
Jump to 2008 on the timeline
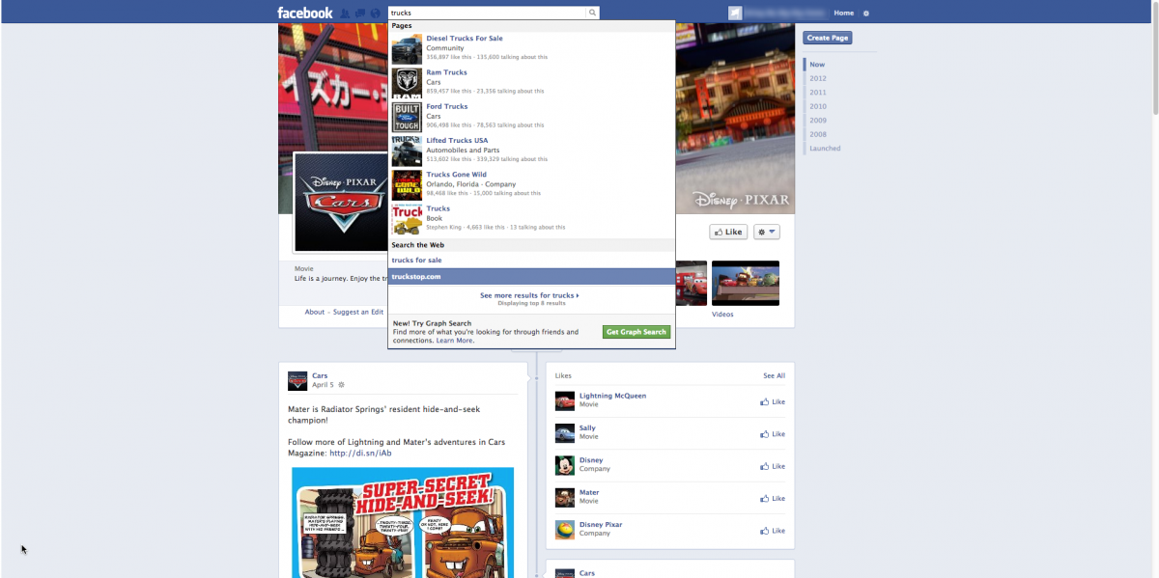818,134
